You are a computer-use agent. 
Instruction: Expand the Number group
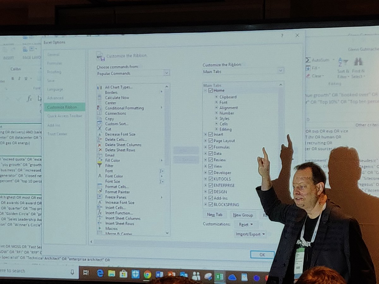(216, 113)
